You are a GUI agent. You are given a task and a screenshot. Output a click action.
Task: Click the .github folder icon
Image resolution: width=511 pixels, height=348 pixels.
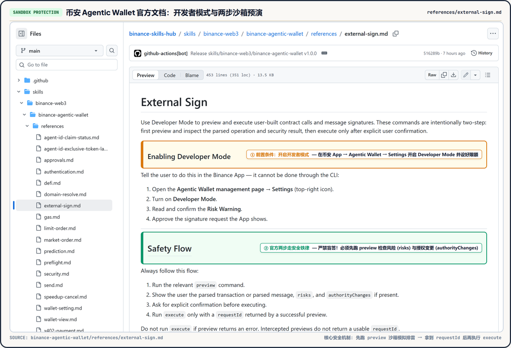pos(27,81)
